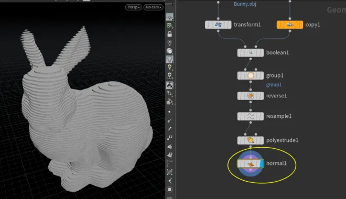Click the output connector below boolean1
The width and height of the screenshot is (346, 199).
click(251, 59)
